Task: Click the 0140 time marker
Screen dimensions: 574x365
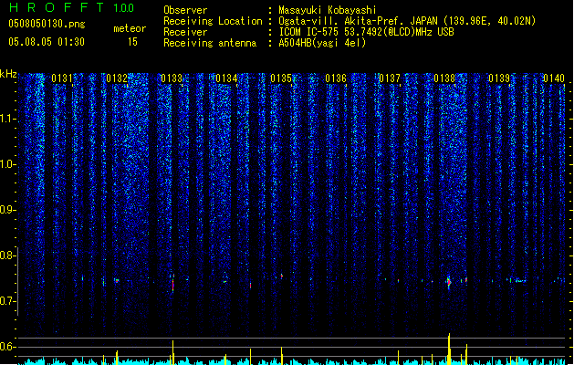Action: click(x=554, y=78)
